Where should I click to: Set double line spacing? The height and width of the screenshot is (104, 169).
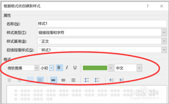click(74, 80)
